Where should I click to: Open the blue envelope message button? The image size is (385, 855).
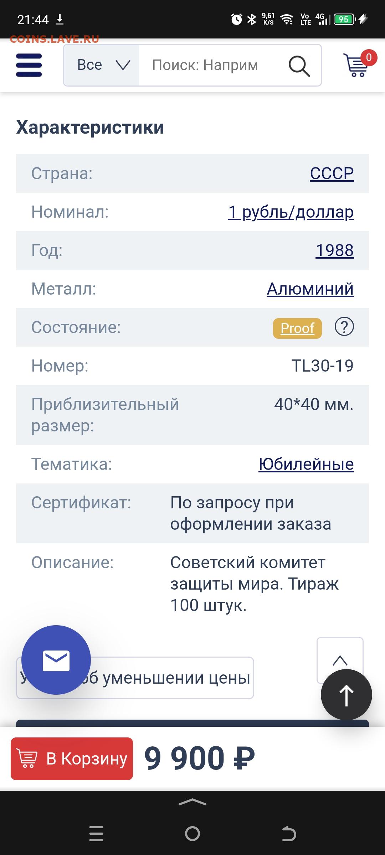point(56,660)
